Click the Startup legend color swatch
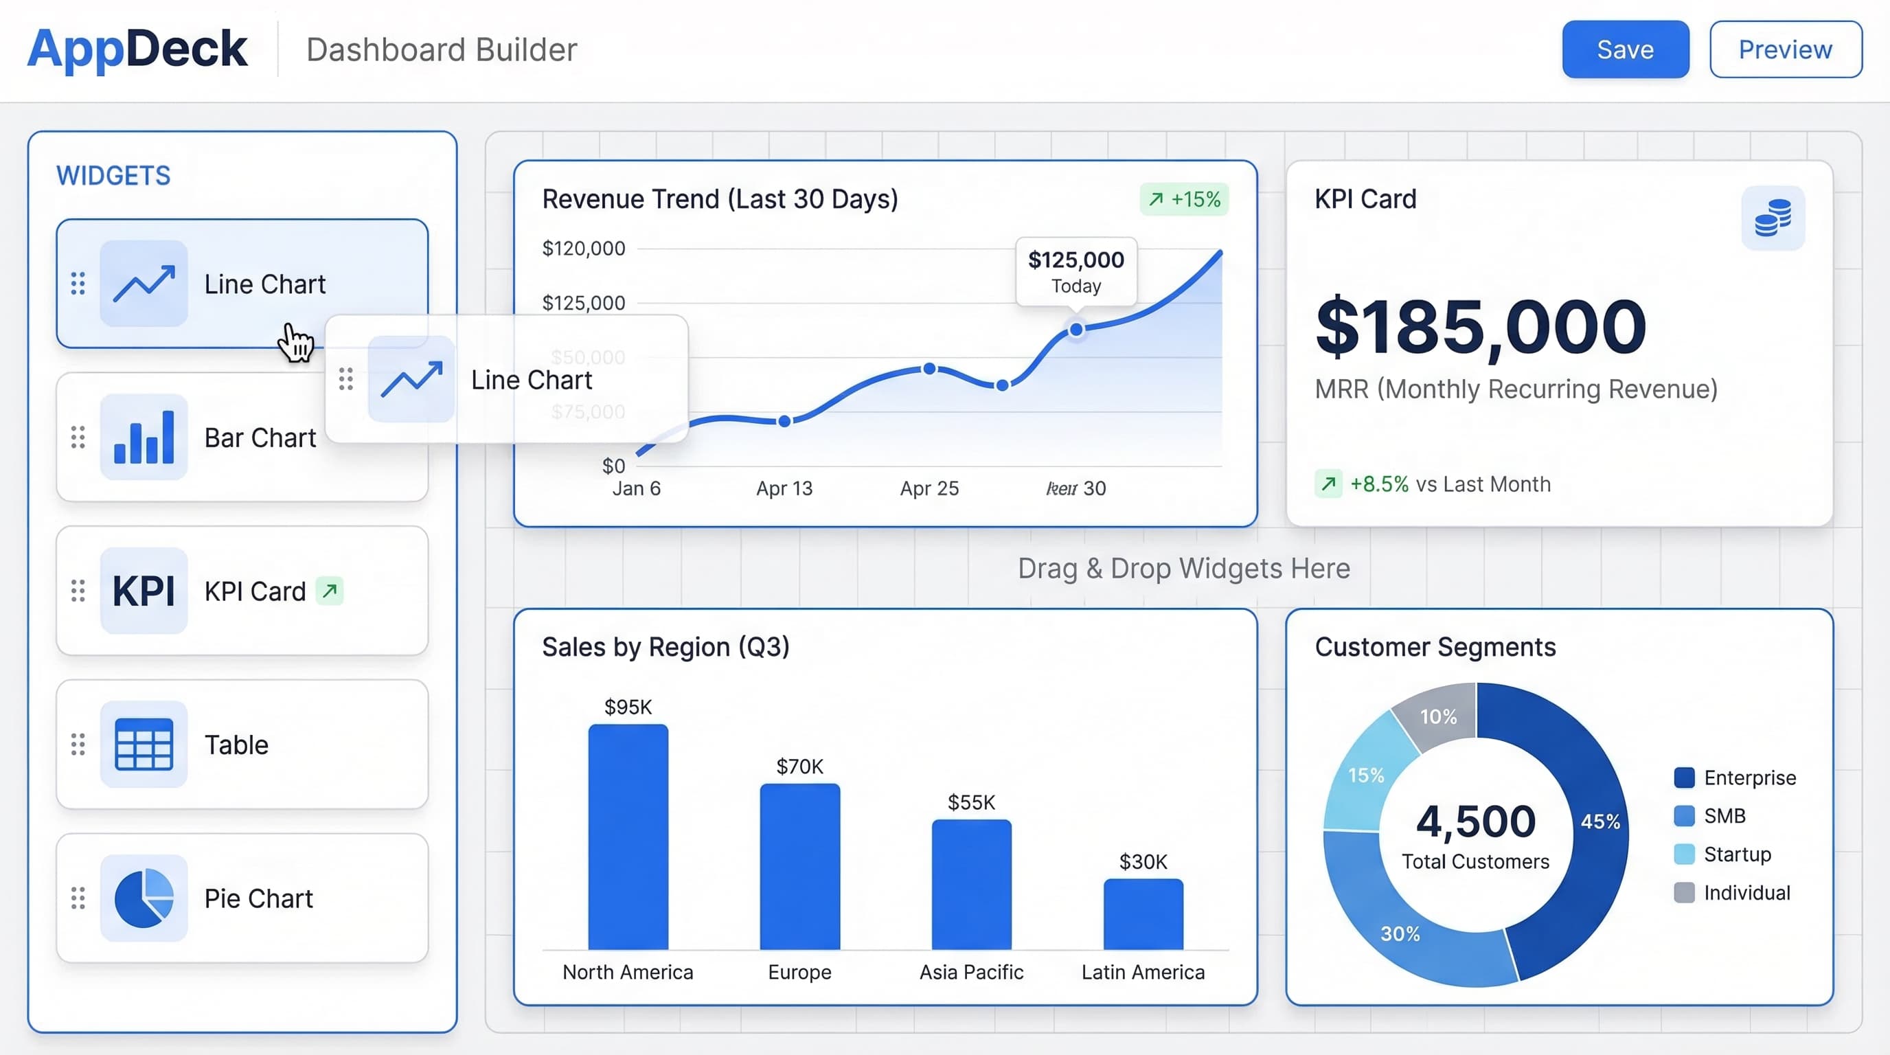The height and width of the screenshot is (1055, 1890). coord(1685,854)
